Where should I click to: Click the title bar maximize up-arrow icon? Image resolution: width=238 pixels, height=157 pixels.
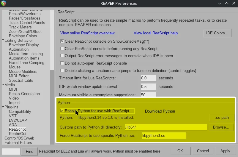pos(227,3)
